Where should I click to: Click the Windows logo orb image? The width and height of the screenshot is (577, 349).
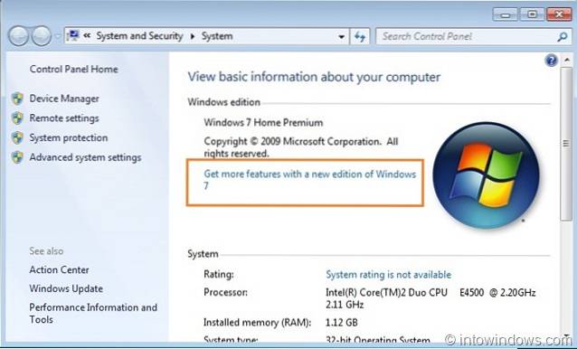[x=486, y=175]
